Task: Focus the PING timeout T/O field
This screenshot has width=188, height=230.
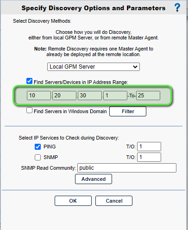Action: click(x=149, y=147)
